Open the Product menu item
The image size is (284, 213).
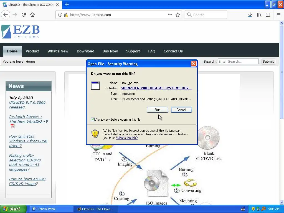pos(32,51)
